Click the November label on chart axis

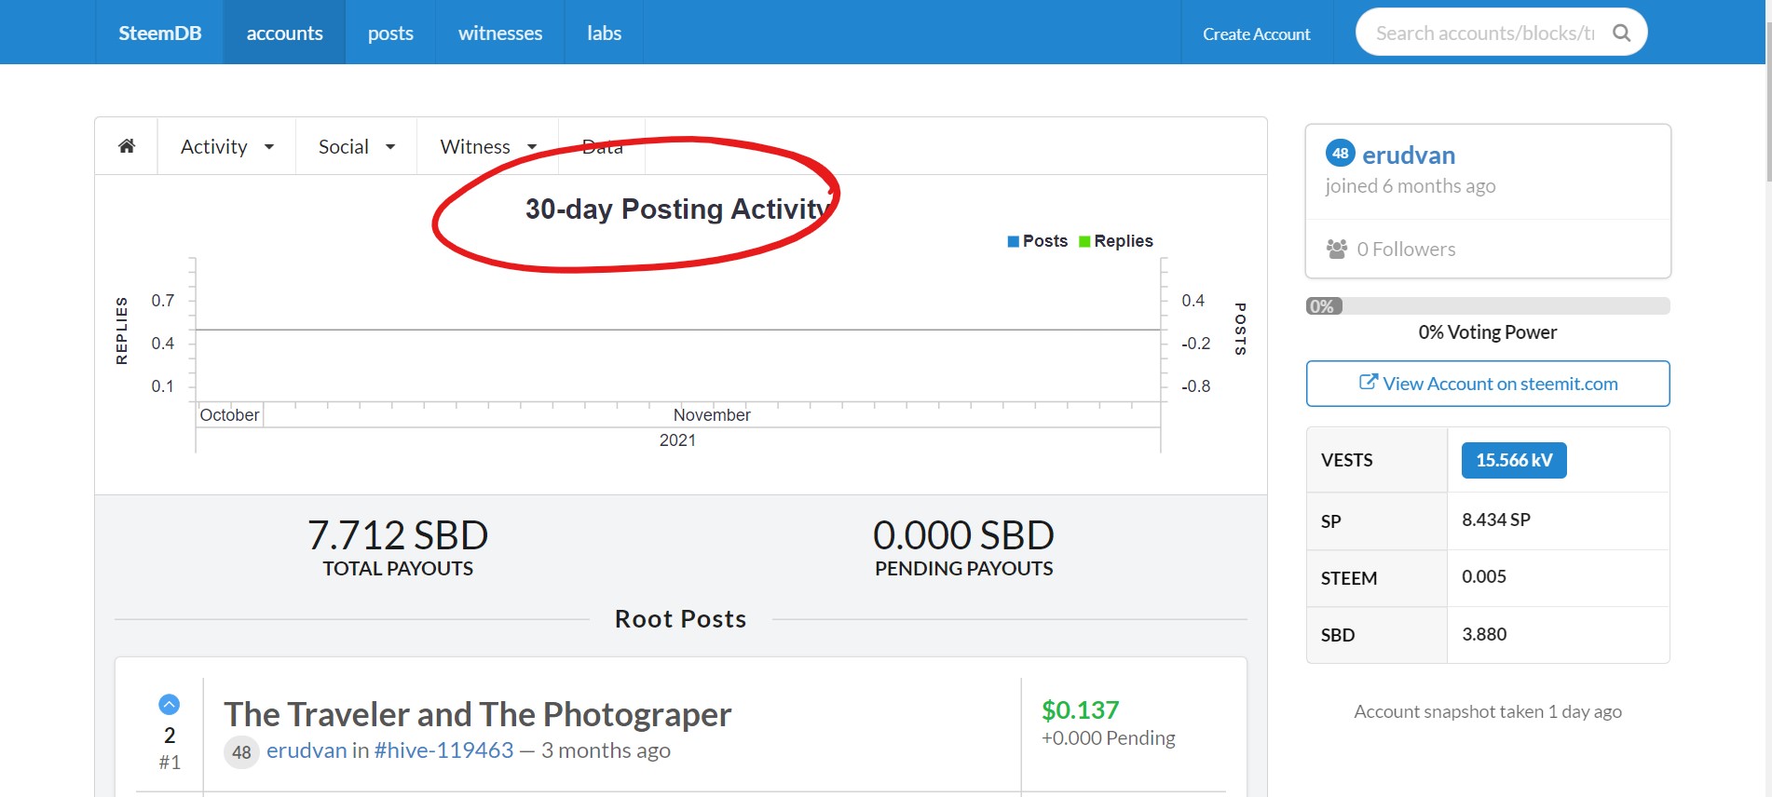[x=712, y=415]
